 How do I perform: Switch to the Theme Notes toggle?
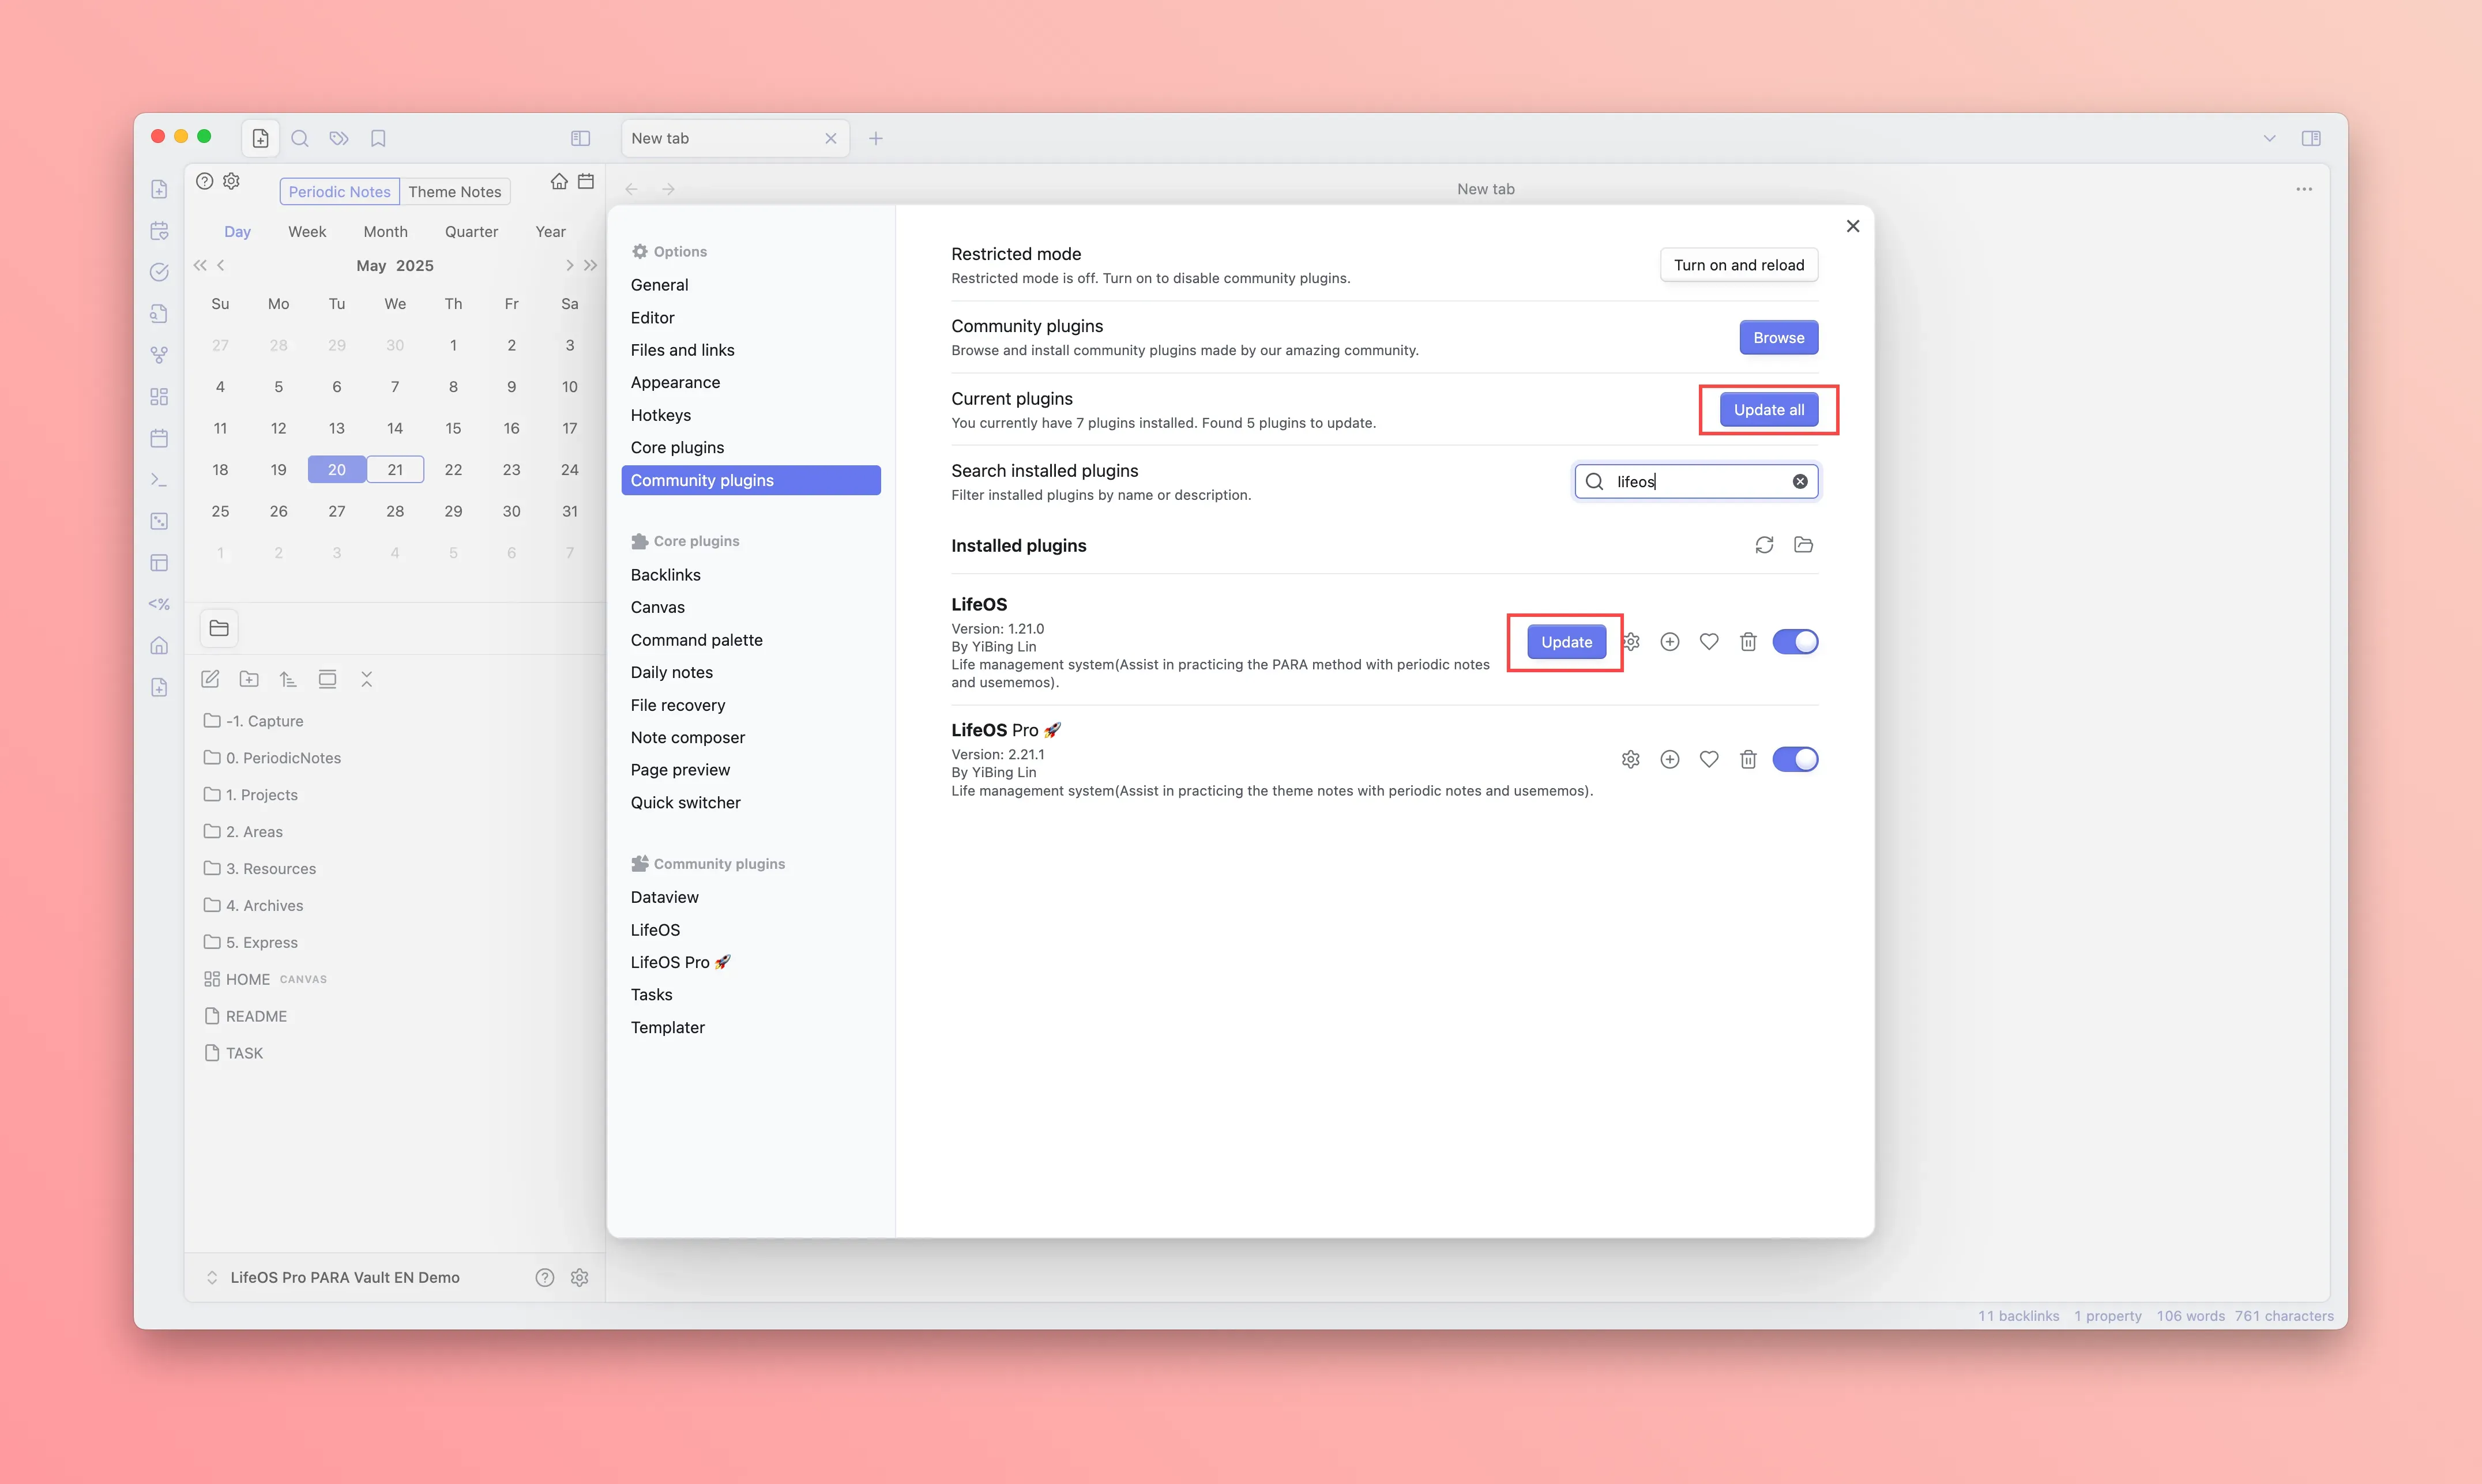(454, 191)
